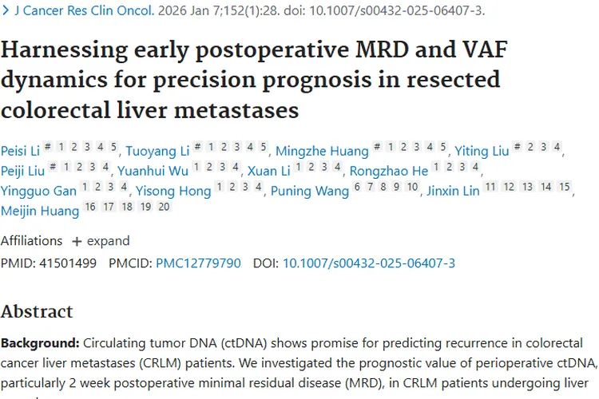Open author Yisong Hong link
This screenshot has width=599, height=399.
click(x=173, y=191)
